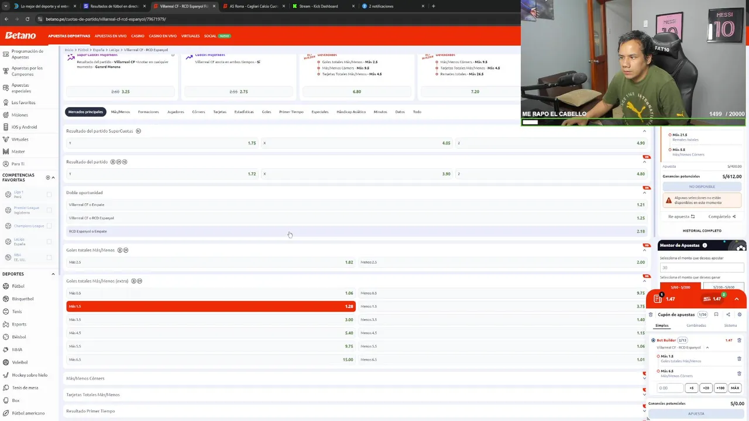
Task: Click the Mentor de Apuestas amount field
Action: pyautogui.click(x=702, y=268)
